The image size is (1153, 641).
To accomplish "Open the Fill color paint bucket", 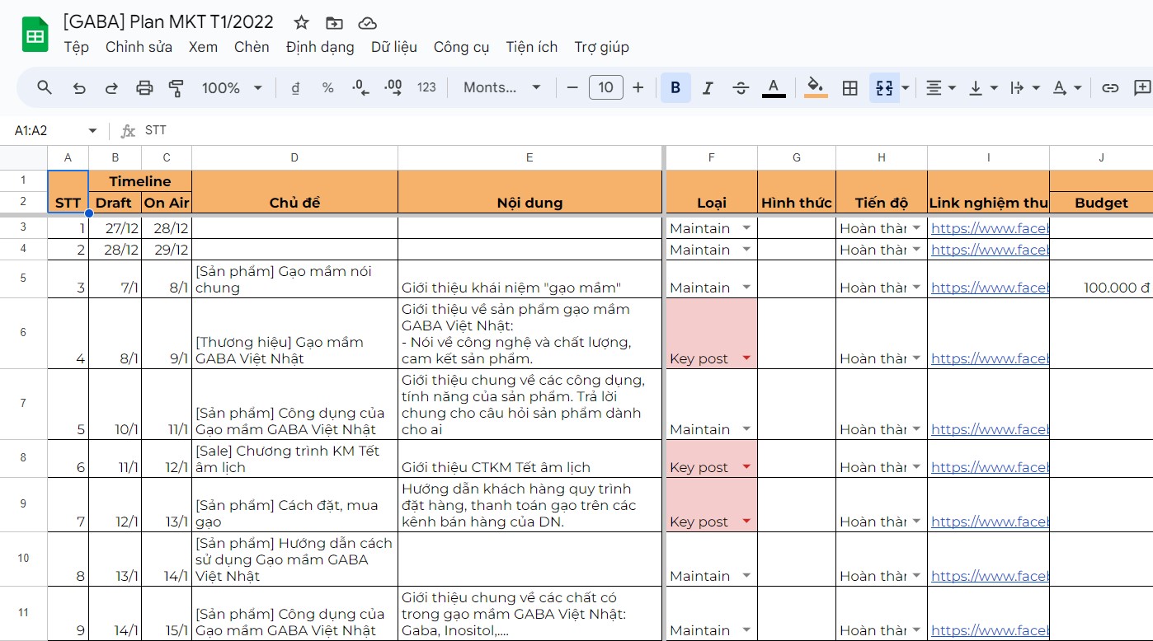I will tap(815, 87).
